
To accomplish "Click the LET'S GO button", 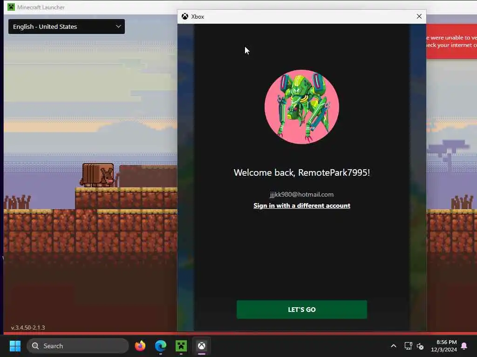I will [302, 309].
